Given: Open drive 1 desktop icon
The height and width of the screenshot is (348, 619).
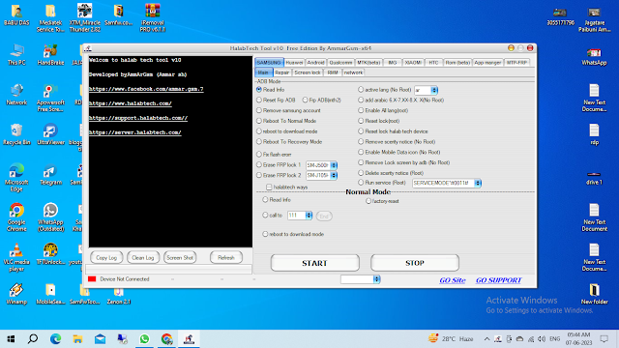Looking at the screenshot, I should pos(594,177).
